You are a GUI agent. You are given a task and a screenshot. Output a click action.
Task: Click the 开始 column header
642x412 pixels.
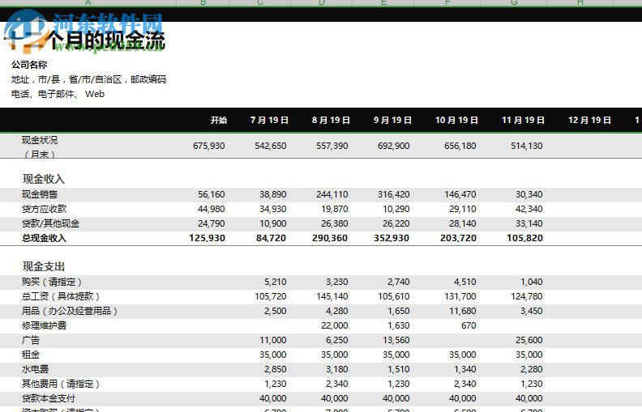tap(219, 120)
